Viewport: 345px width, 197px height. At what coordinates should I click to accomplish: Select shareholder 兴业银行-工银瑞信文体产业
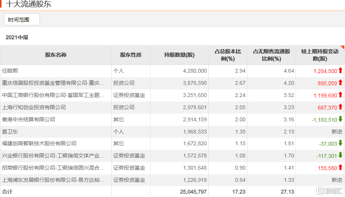click(53, 156)
